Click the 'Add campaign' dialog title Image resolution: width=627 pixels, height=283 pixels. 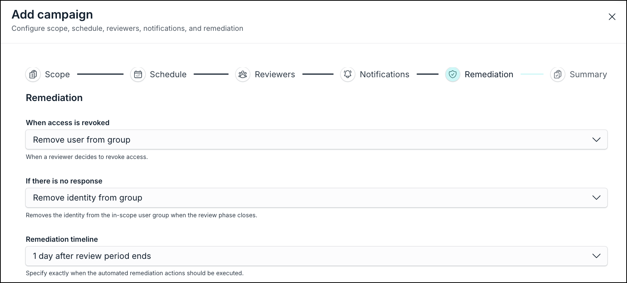[x=52, y=14]
